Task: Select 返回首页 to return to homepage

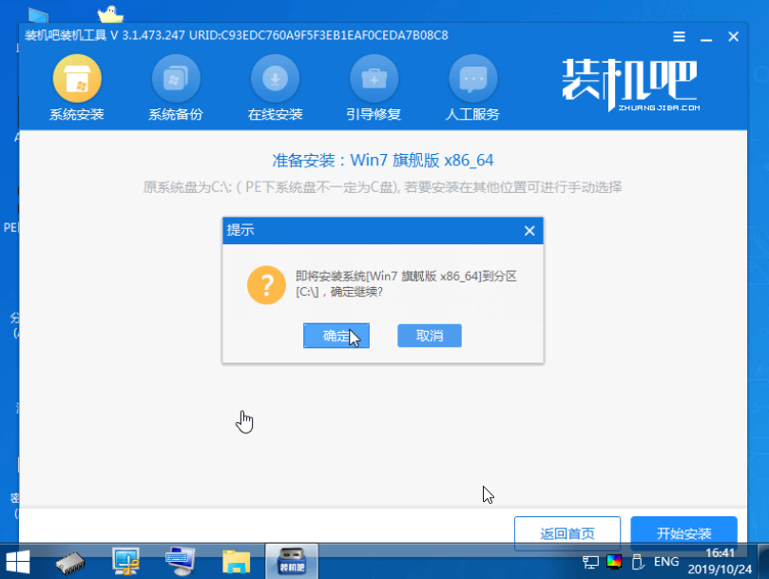Action: [567, 533]
